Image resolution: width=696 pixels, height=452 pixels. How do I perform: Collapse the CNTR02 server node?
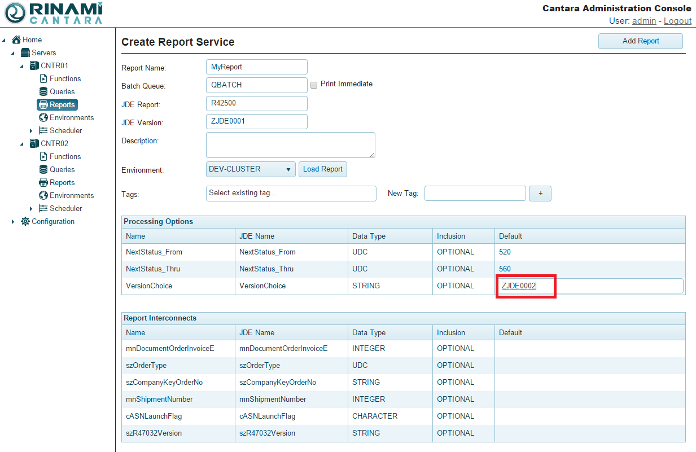coord(22,144)
